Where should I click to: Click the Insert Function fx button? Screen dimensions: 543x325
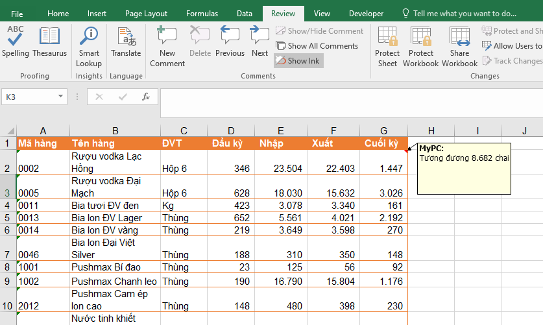[146, 97]
